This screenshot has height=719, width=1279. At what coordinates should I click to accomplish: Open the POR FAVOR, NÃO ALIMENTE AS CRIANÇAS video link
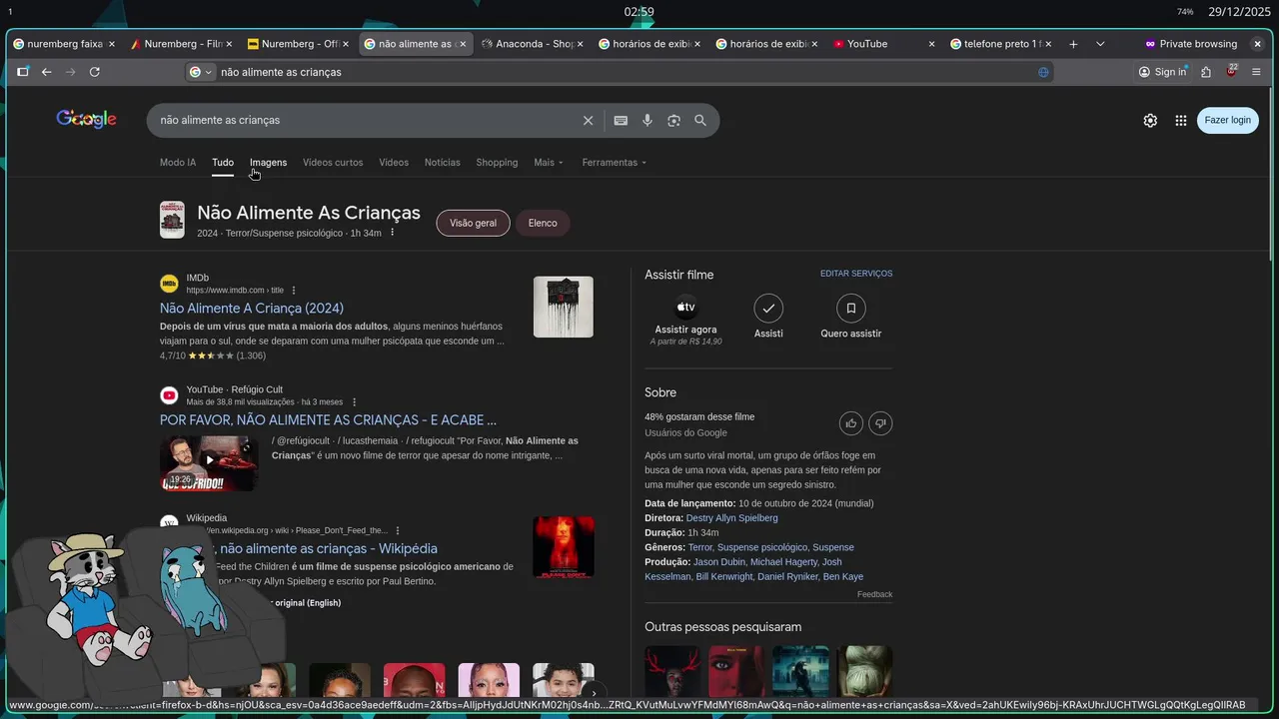click(328, 420)
